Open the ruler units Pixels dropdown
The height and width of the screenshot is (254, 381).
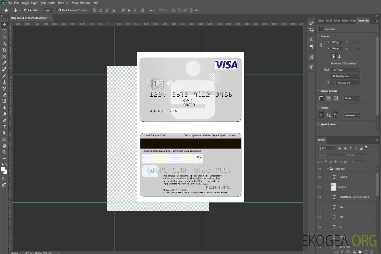pos(352,98)
